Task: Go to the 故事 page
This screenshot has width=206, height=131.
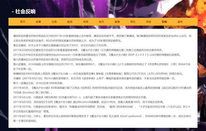Action: tap(38, 22)
